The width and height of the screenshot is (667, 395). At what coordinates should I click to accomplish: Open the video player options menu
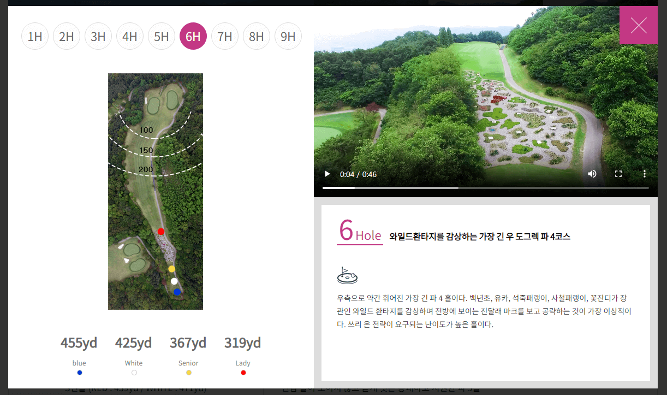pos(645,174)
